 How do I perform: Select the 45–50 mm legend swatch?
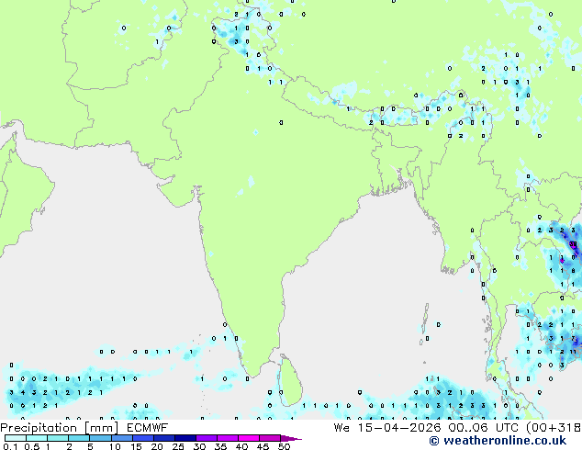(x=270, y=438)
